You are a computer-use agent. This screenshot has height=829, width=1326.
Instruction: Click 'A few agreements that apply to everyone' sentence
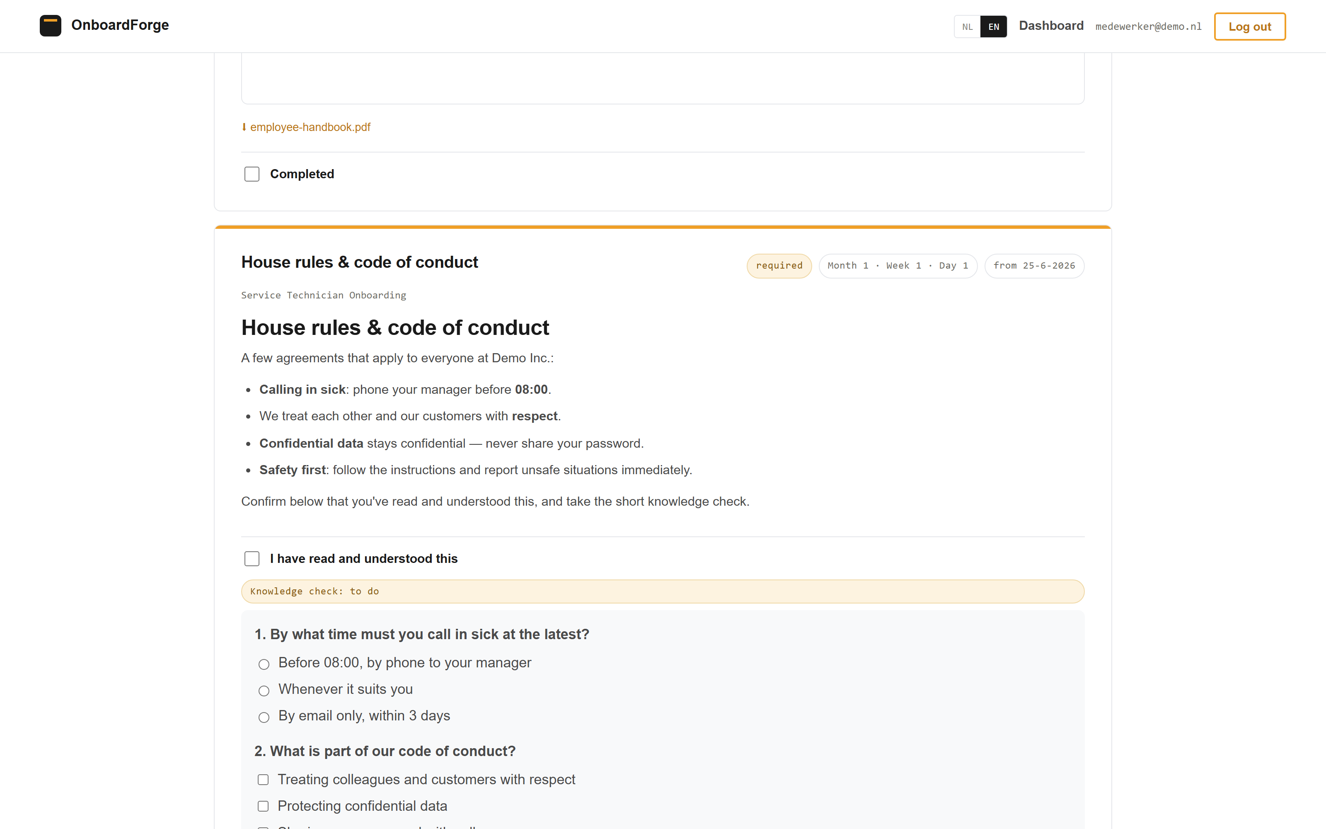pos(397,359)
